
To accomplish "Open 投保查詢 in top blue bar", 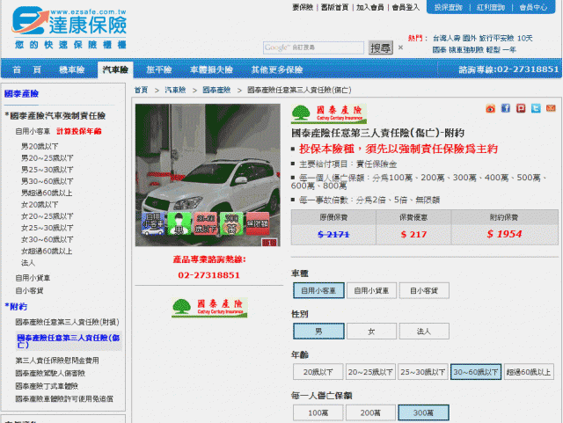I will [448, 7].
